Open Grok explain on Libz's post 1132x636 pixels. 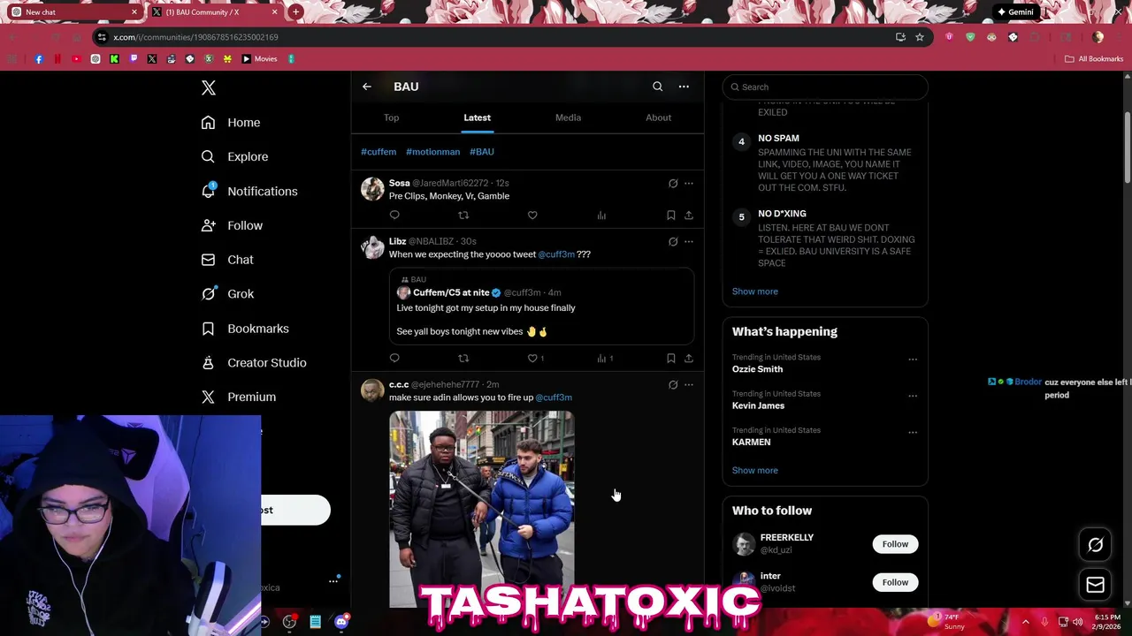[x=673, y=241]
